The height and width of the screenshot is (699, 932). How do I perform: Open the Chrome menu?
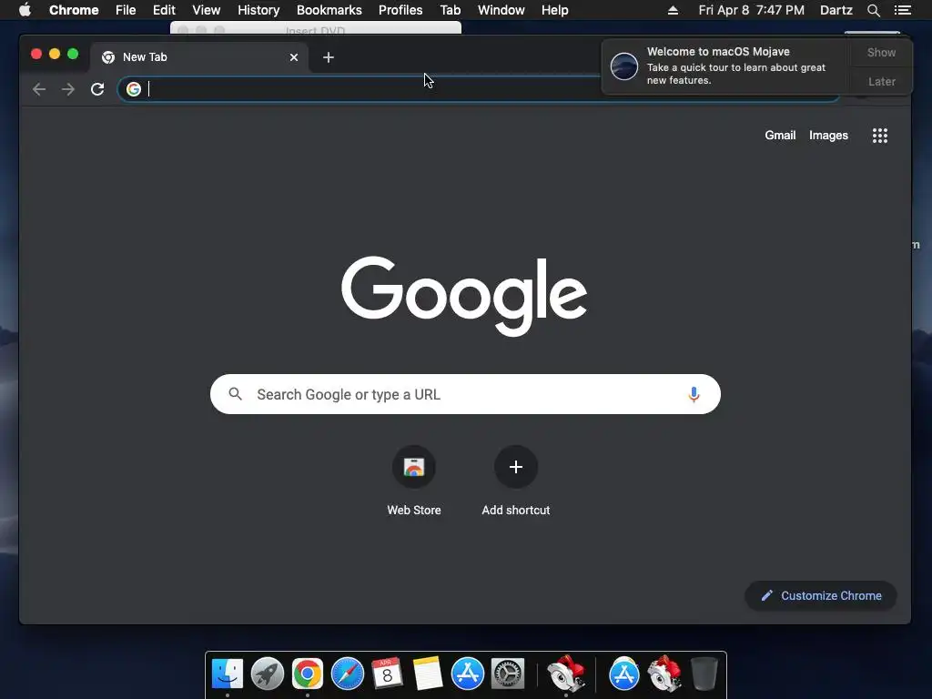point(74,10)
